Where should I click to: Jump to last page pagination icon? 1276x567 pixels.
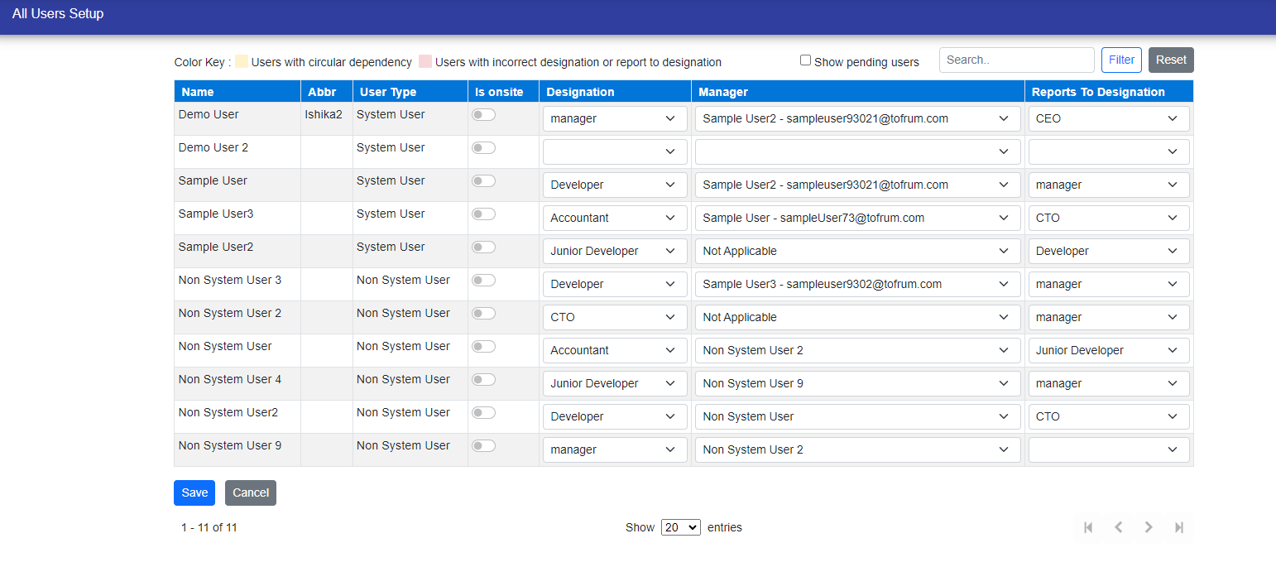click(1178, 527)
